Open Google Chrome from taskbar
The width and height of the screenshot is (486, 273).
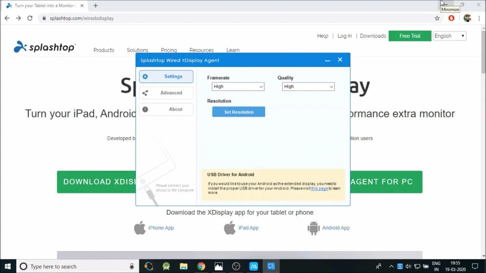tap(201, 266)
